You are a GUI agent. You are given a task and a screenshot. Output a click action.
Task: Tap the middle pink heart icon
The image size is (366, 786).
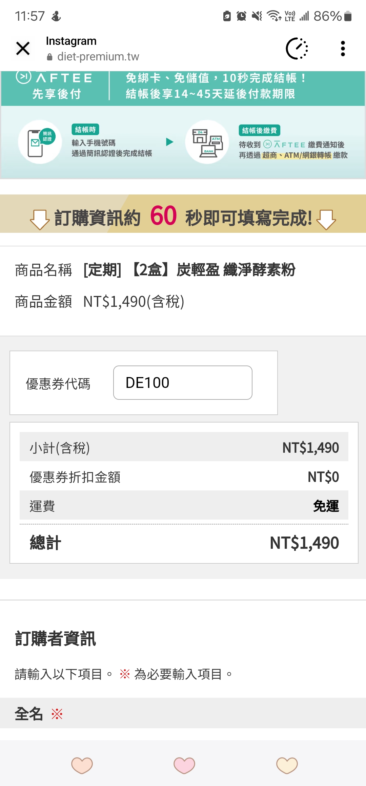(184, 765)
